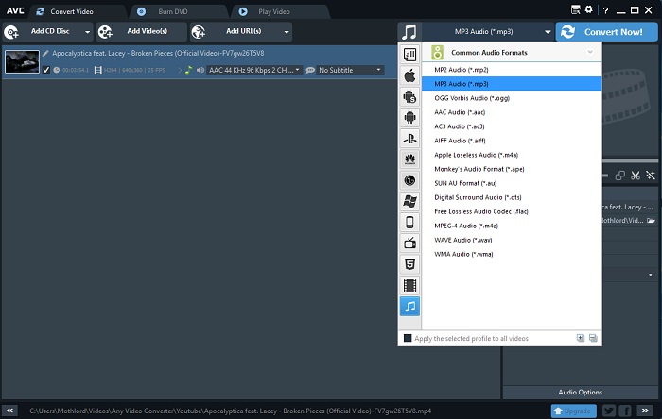Expand the right panel settings dropdown arrow
The image size is (662, 419).
(x=651, y=275)
